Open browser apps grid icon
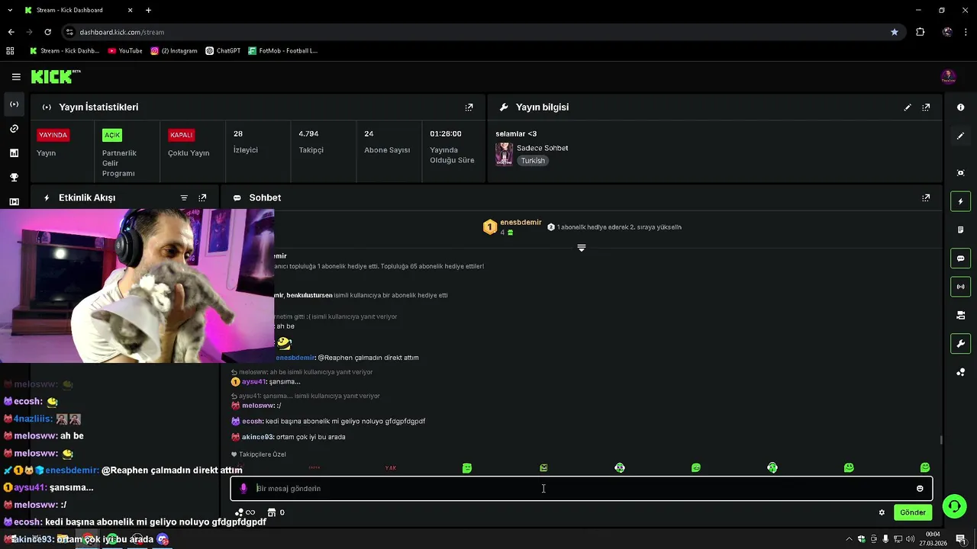Image resolution: width=977 pixels, height=549 pixels. [10, 51]
